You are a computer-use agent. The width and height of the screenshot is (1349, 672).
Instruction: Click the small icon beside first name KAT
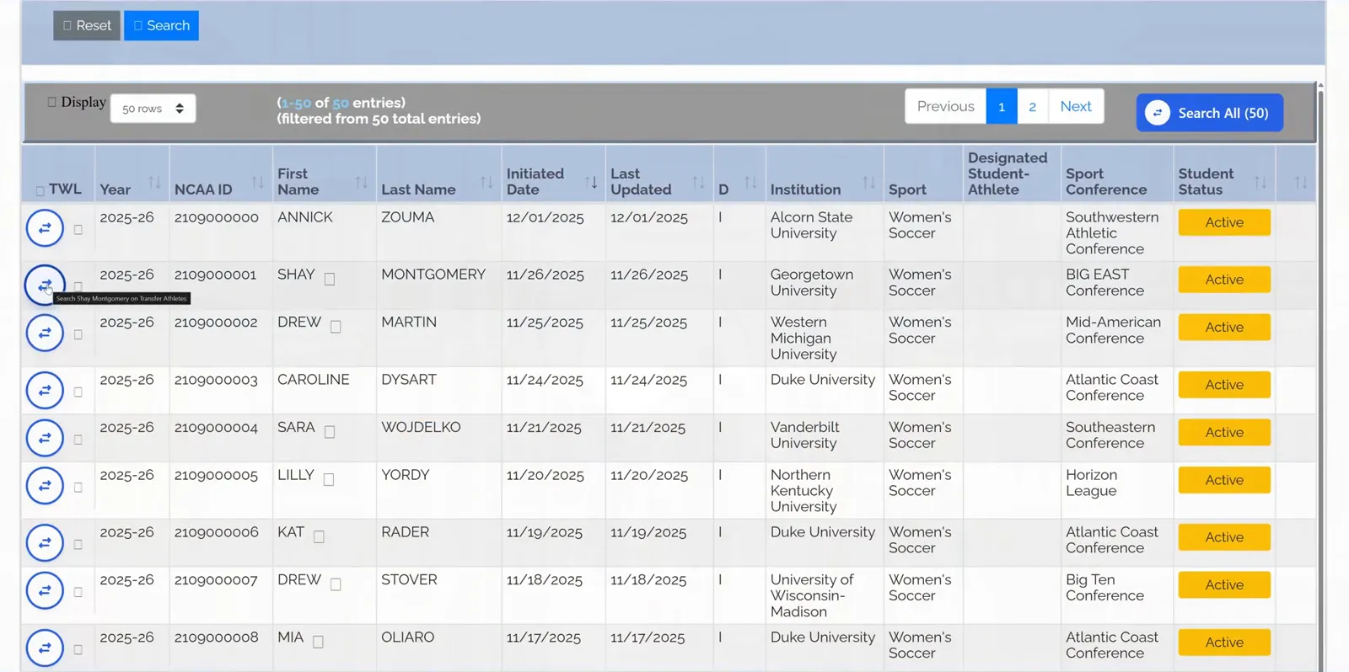tap(319, 537)
